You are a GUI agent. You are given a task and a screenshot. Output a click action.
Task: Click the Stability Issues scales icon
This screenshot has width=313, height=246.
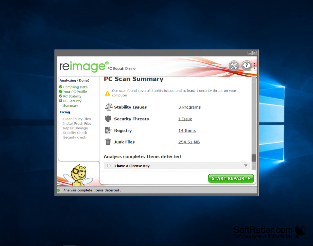pyautogui.click(x=109, y=107)
